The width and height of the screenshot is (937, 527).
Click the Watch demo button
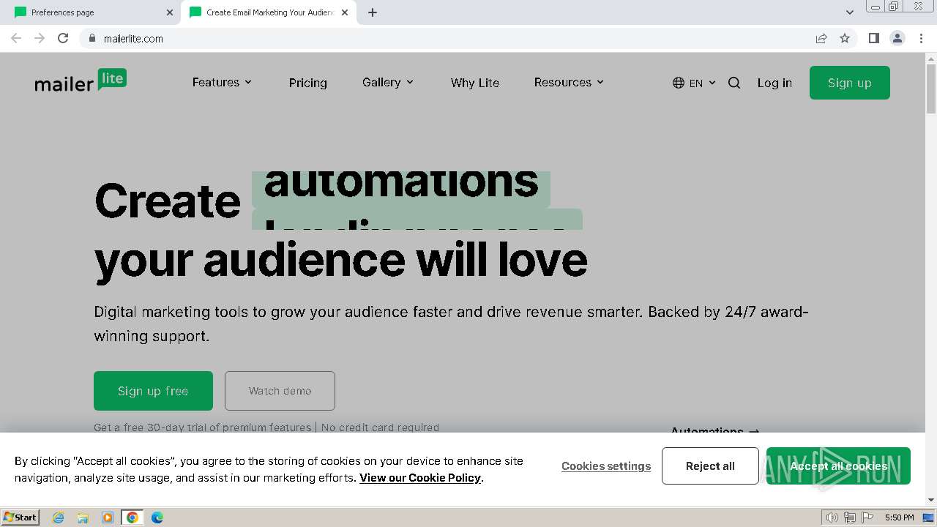pos(280,391)
